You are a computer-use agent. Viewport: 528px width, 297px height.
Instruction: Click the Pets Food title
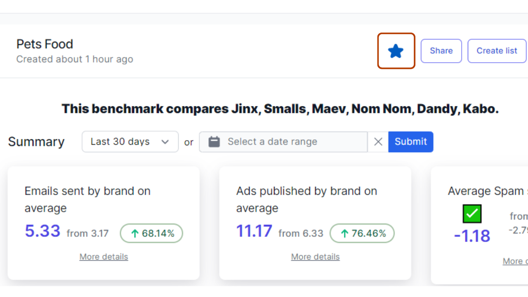coord(45,44)
